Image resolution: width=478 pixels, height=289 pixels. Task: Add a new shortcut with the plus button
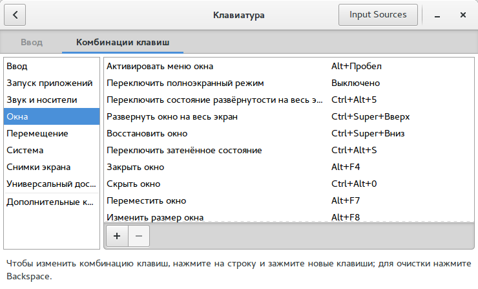pyautogui.click(x=117, y=236)
